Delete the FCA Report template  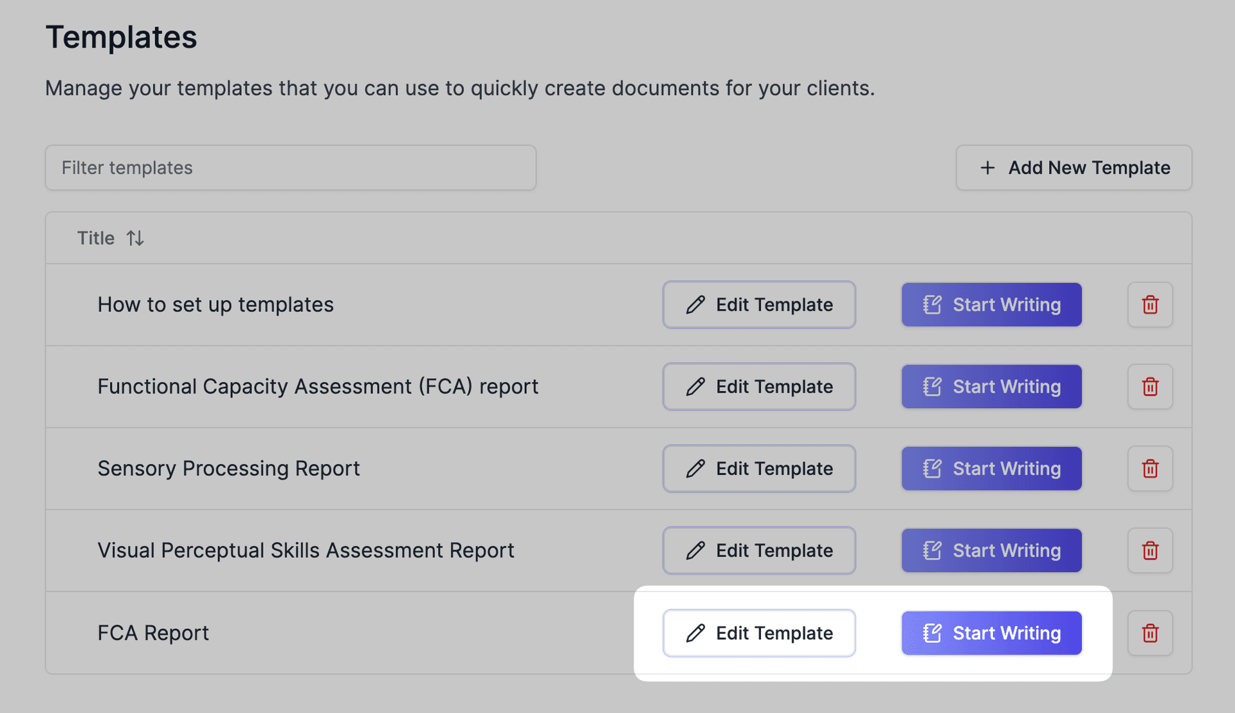1150,633
